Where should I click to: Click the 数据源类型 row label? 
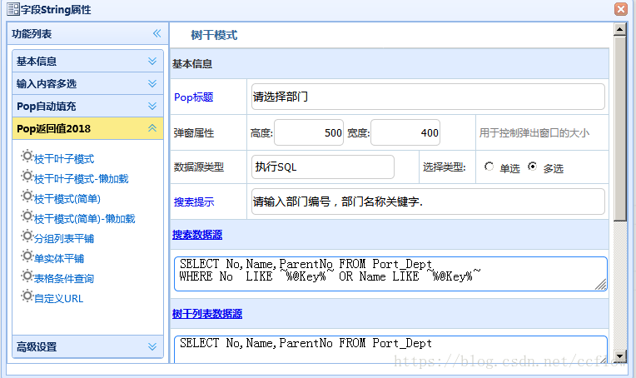(199, 167)
